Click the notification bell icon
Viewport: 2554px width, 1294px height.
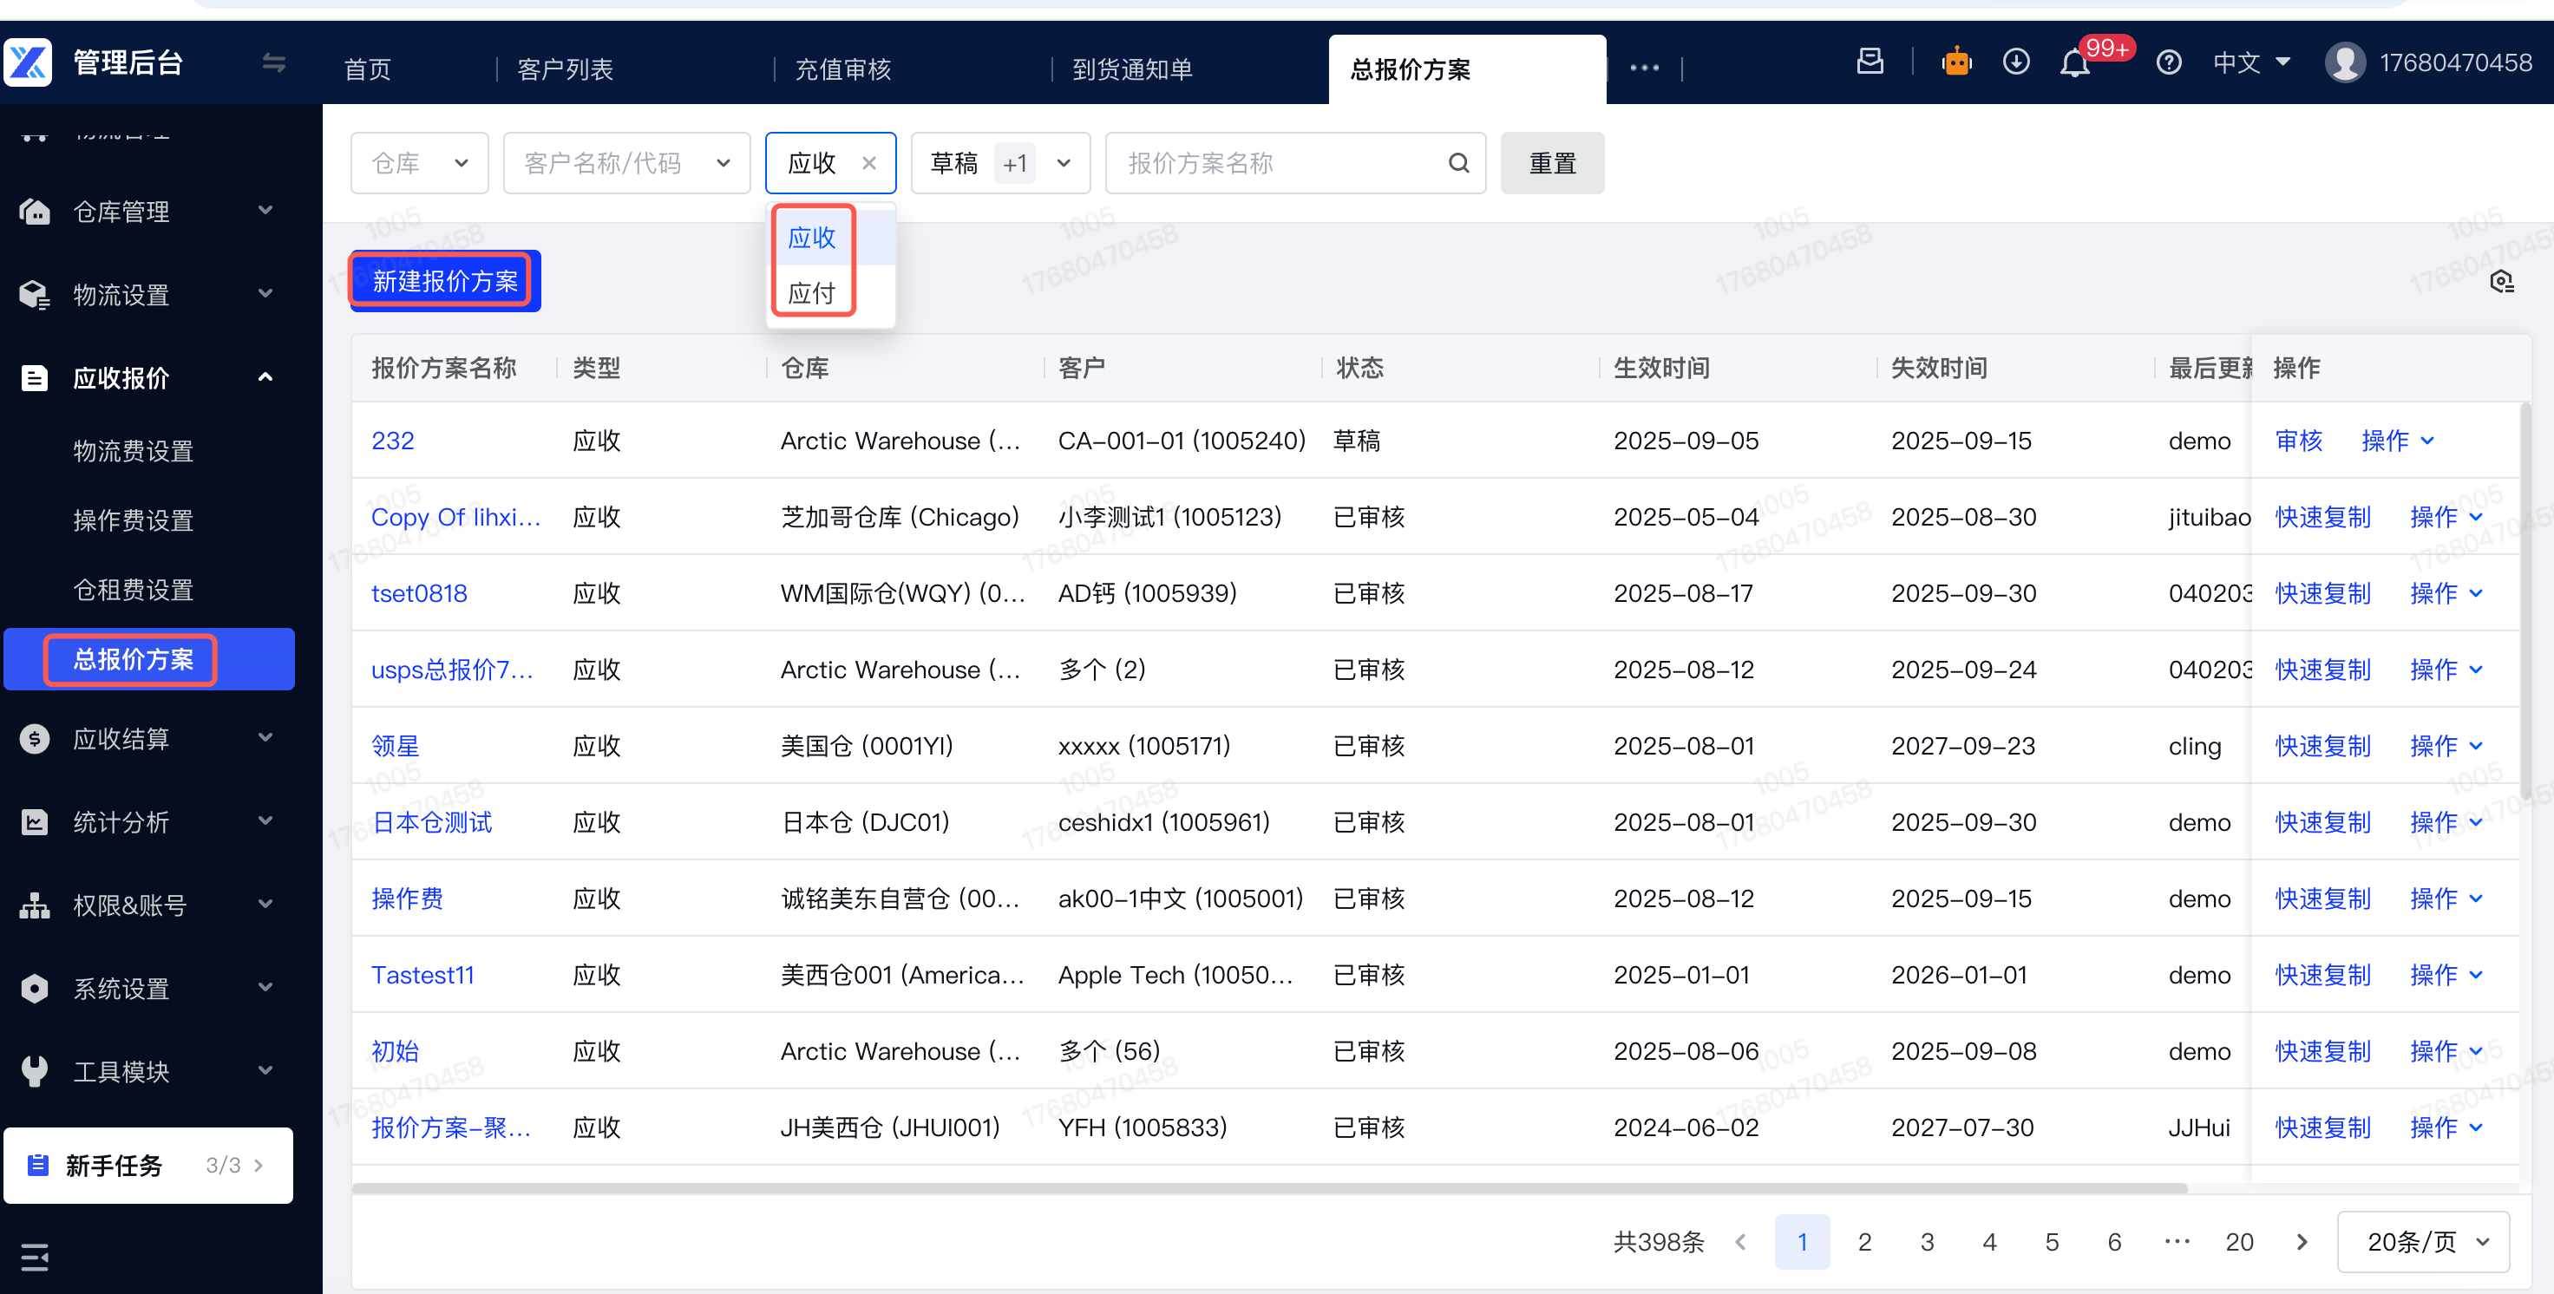pos(2073,63)
